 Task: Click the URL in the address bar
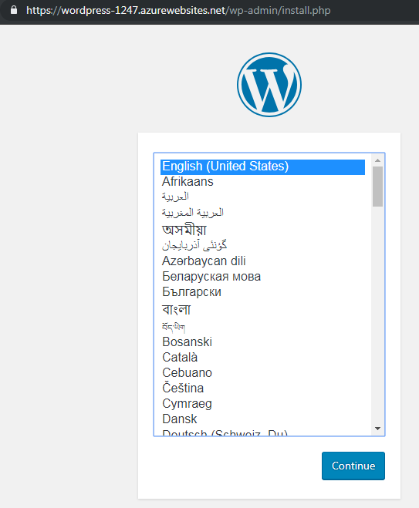point(178,10)
